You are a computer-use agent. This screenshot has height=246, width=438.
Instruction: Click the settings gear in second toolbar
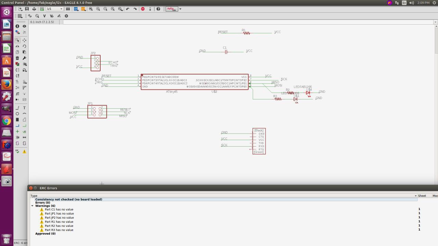(66, 16)
